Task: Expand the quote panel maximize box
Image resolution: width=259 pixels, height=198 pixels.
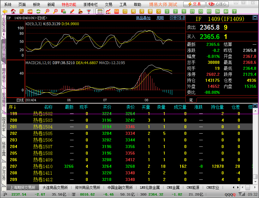Action: point(255,18)
